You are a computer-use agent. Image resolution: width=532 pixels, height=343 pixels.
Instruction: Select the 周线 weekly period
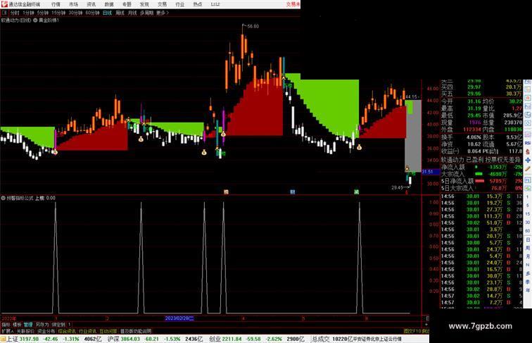[120, 13]
